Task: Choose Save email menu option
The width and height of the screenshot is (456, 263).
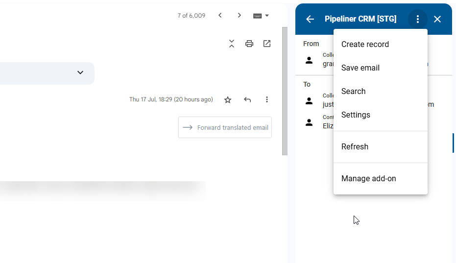Action: 381,68
